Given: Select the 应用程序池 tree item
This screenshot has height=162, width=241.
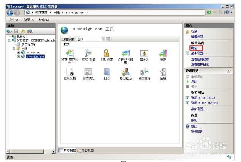Looking at the screenshot, I should (29, 44).
